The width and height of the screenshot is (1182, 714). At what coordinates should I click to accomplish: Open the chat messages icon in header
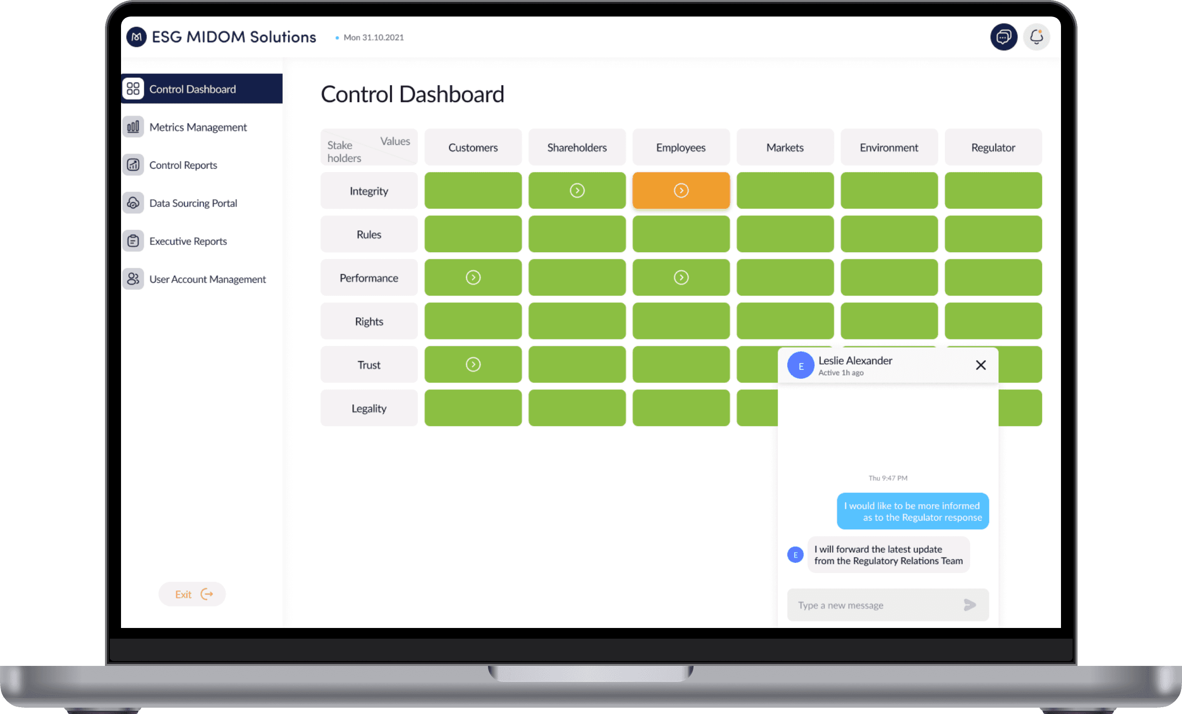1003,37
